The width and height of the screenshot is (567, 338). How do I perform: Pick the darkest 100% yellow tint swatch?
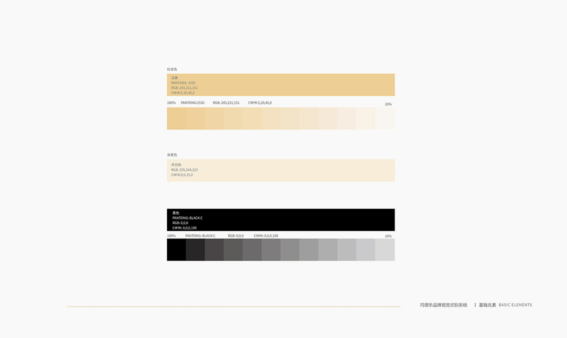tap(176, 118)
